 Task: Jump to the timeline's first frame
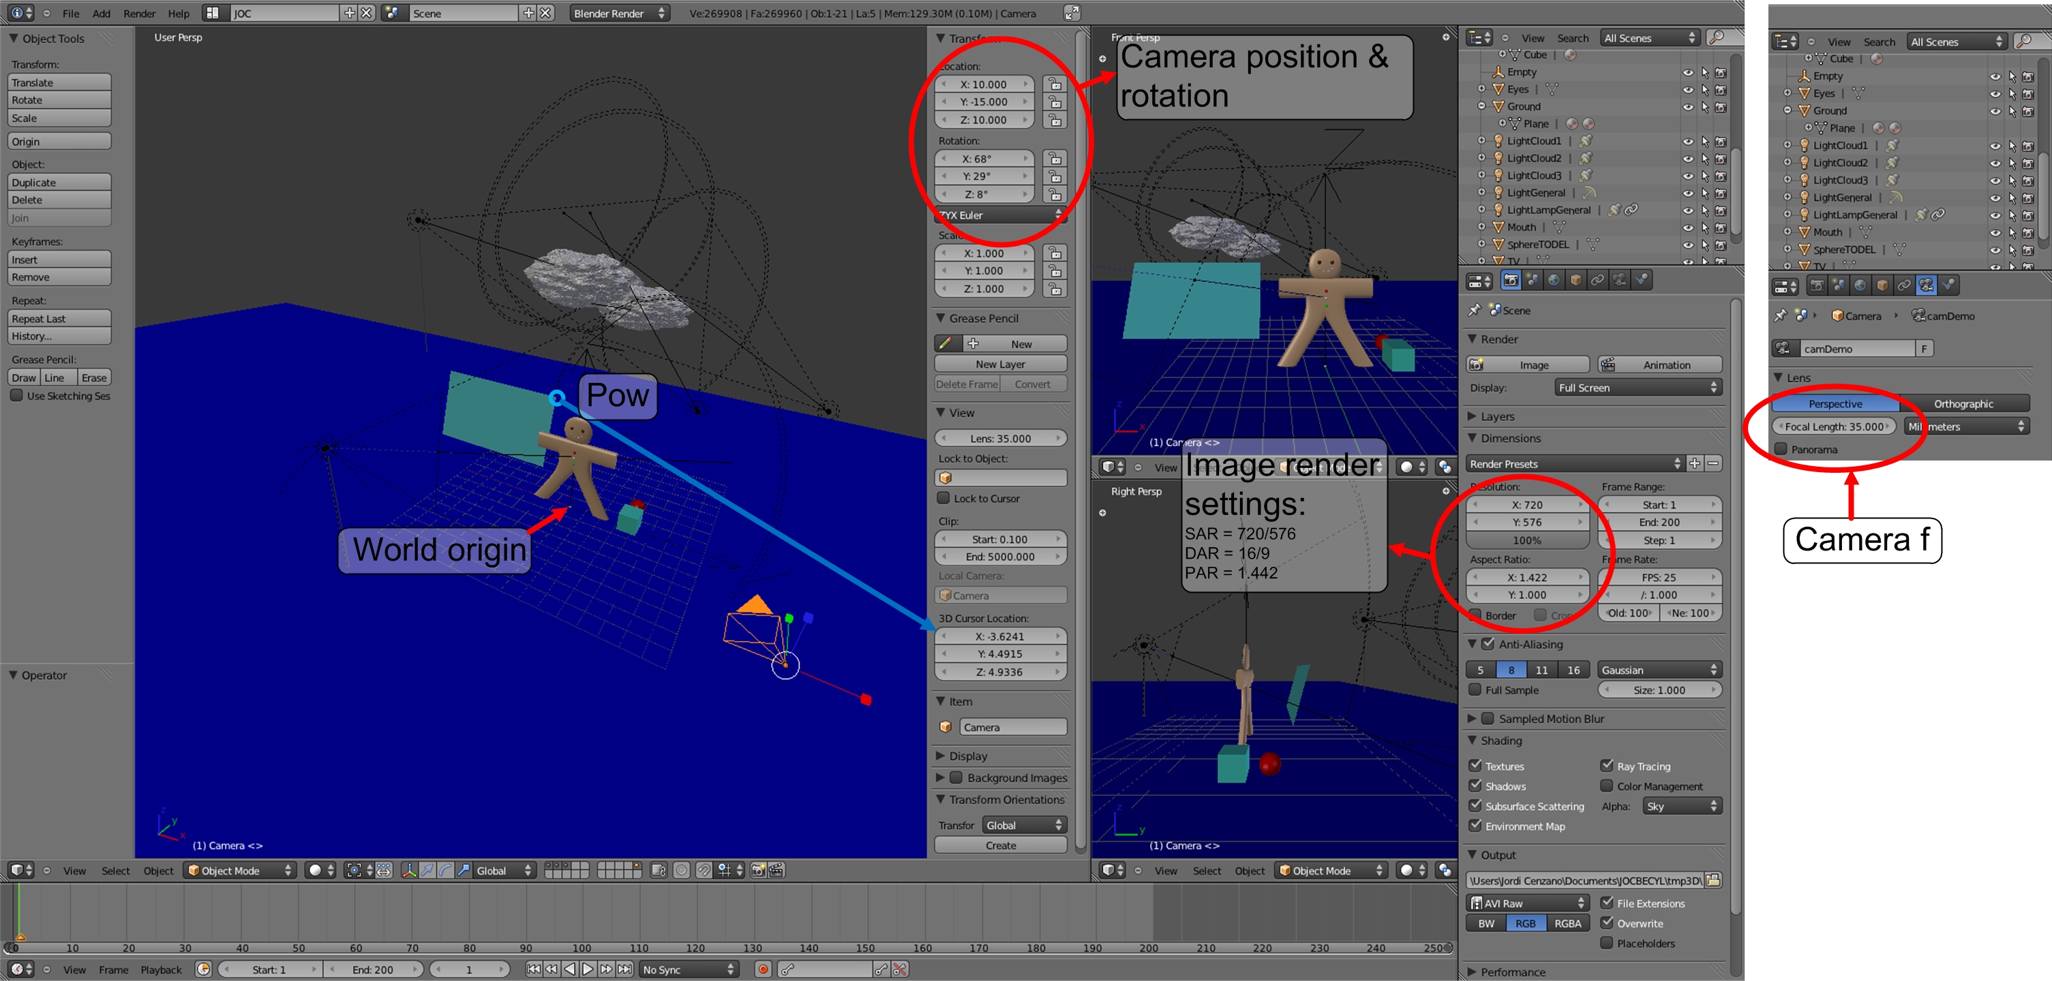[533, 969]
